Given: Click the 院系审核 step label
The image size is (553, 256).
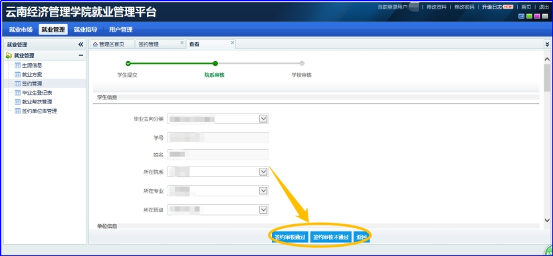Looking at the screenshot, I should coord(215,75).
